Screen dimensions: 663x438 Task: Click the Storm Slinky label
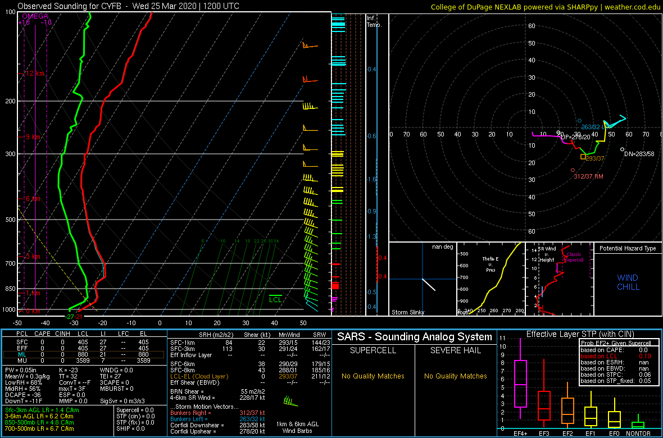pyautogui.click(x=408, y=312)
